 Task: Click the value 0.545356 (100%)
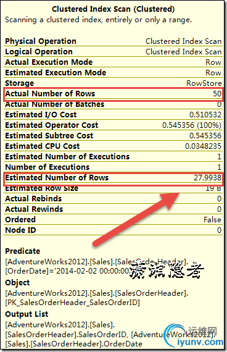192,125
